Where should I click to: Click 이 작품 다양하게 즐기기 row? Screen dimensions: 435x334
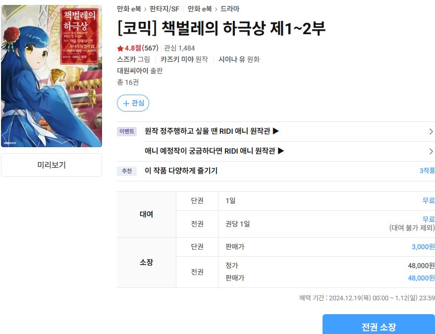click(x=276, y=171)
